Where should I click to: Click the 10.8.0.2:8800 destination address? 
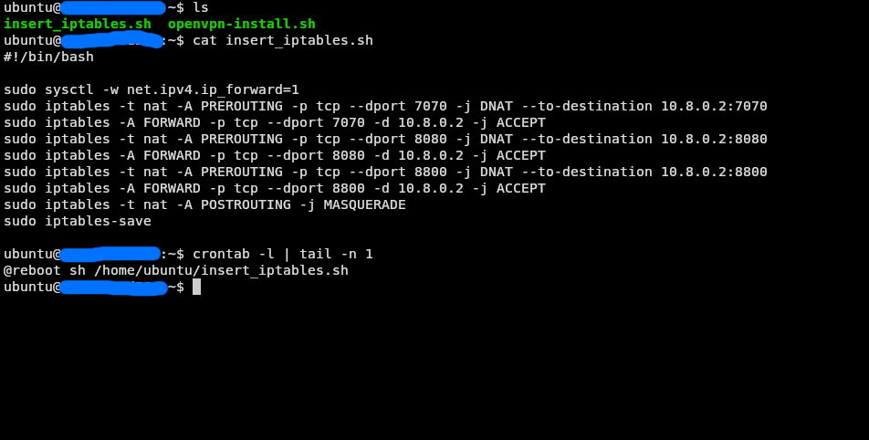[x=714, y=172]
